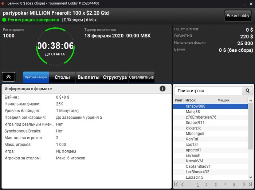Open players page 3
255x190 pixels.
216,185
